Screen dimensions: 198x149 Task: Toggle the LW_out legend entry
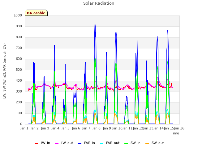pyautogui.click(x=64, y=143)
